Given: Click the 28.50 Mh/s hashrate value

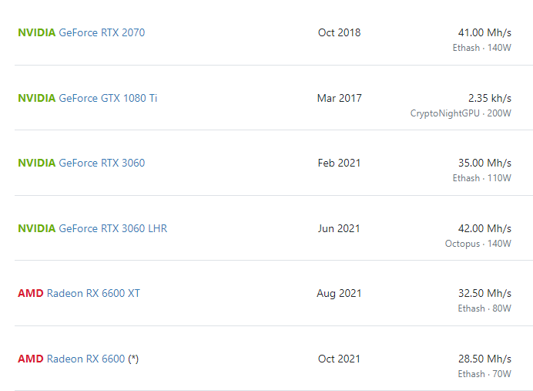Looking at the screenshot, I should [484, 359].
